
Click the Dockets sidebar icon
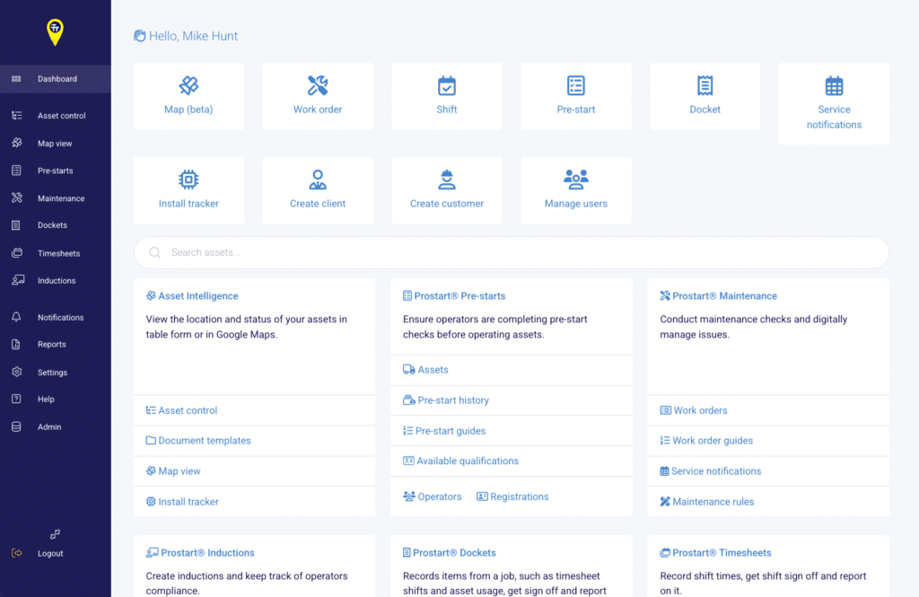pyautogui.click(x=16, y=225)
